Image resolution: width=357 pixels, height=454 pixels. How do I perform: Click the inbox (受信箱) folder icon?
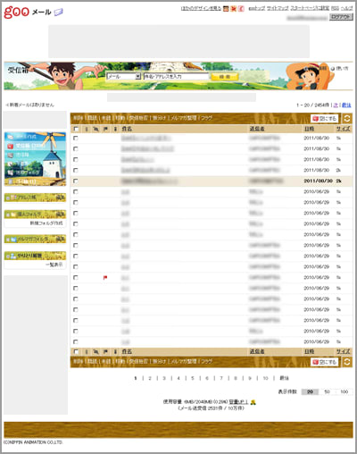coord(11,146)
